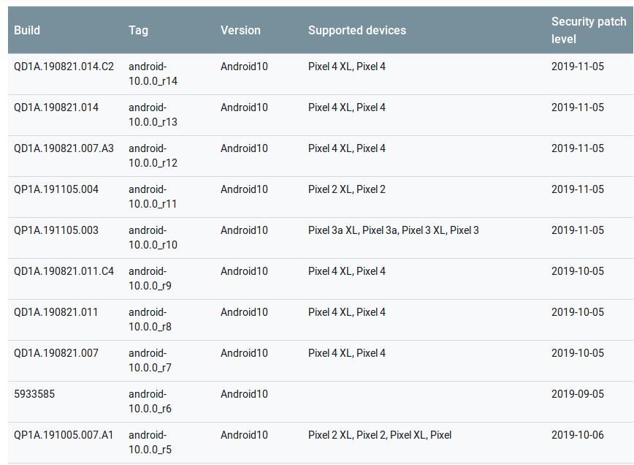Click the Android10 version cell for r12
The width and height of the screenshot is (634, 465).
(241, 148)
